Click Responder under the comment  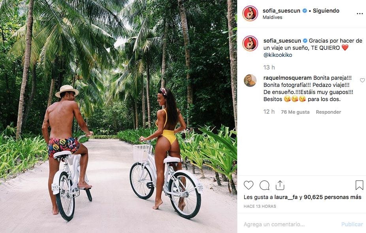click(328, 112)
